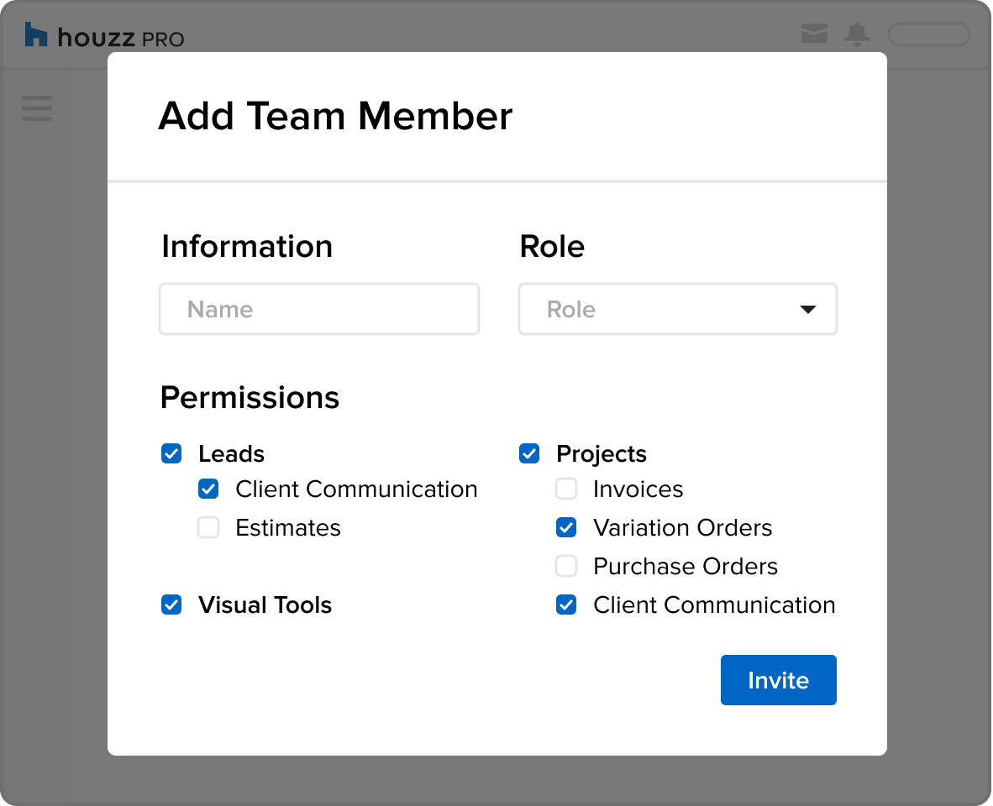Enable the Estimates permission
The image size is (993, 806).
(208, 527)
